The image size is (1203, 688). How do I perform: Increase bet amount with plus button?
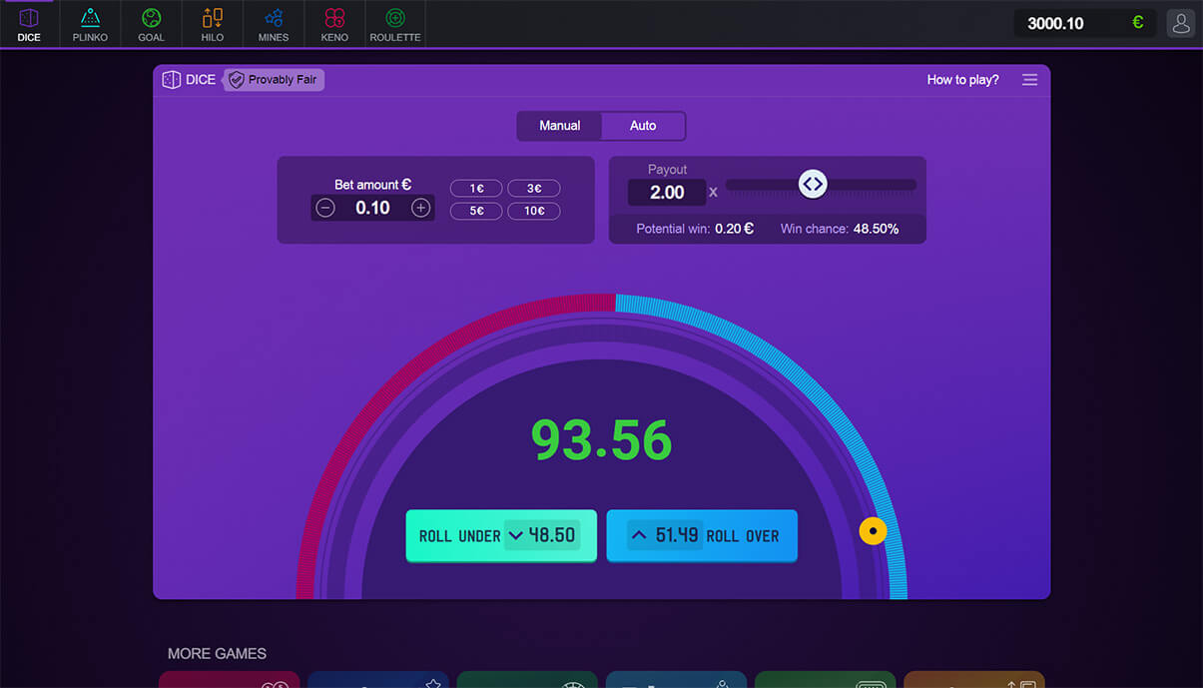[x=421, y=208]
